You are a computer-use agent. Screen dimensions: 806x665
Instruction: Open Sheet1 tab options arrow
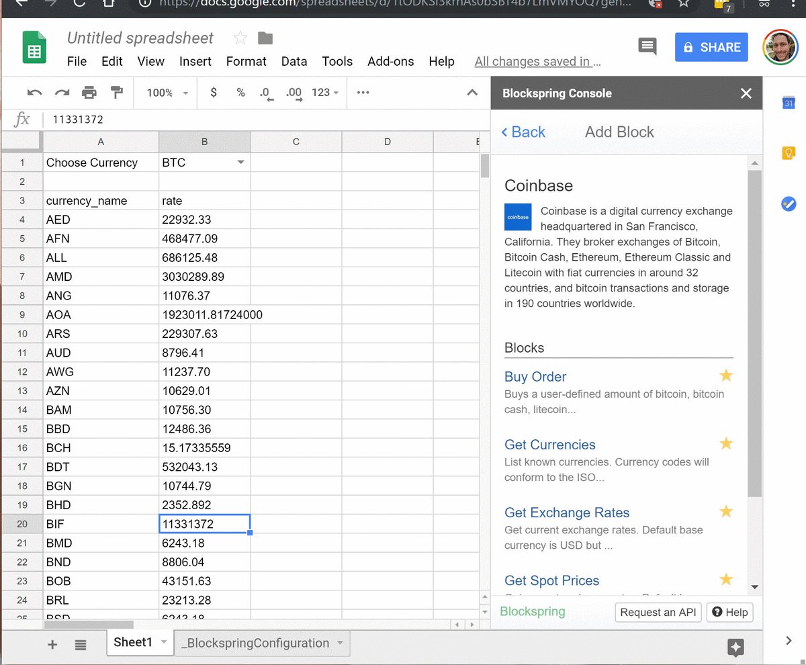(163, 643)
